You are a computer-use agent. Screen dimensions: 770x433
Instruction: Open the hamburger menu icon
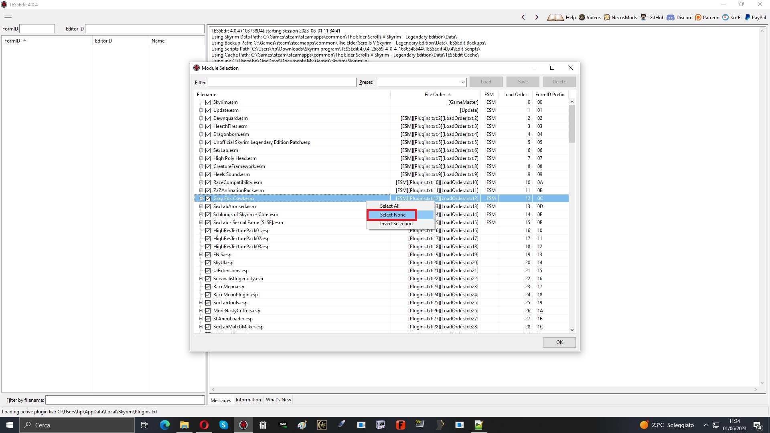coord(8,17)
